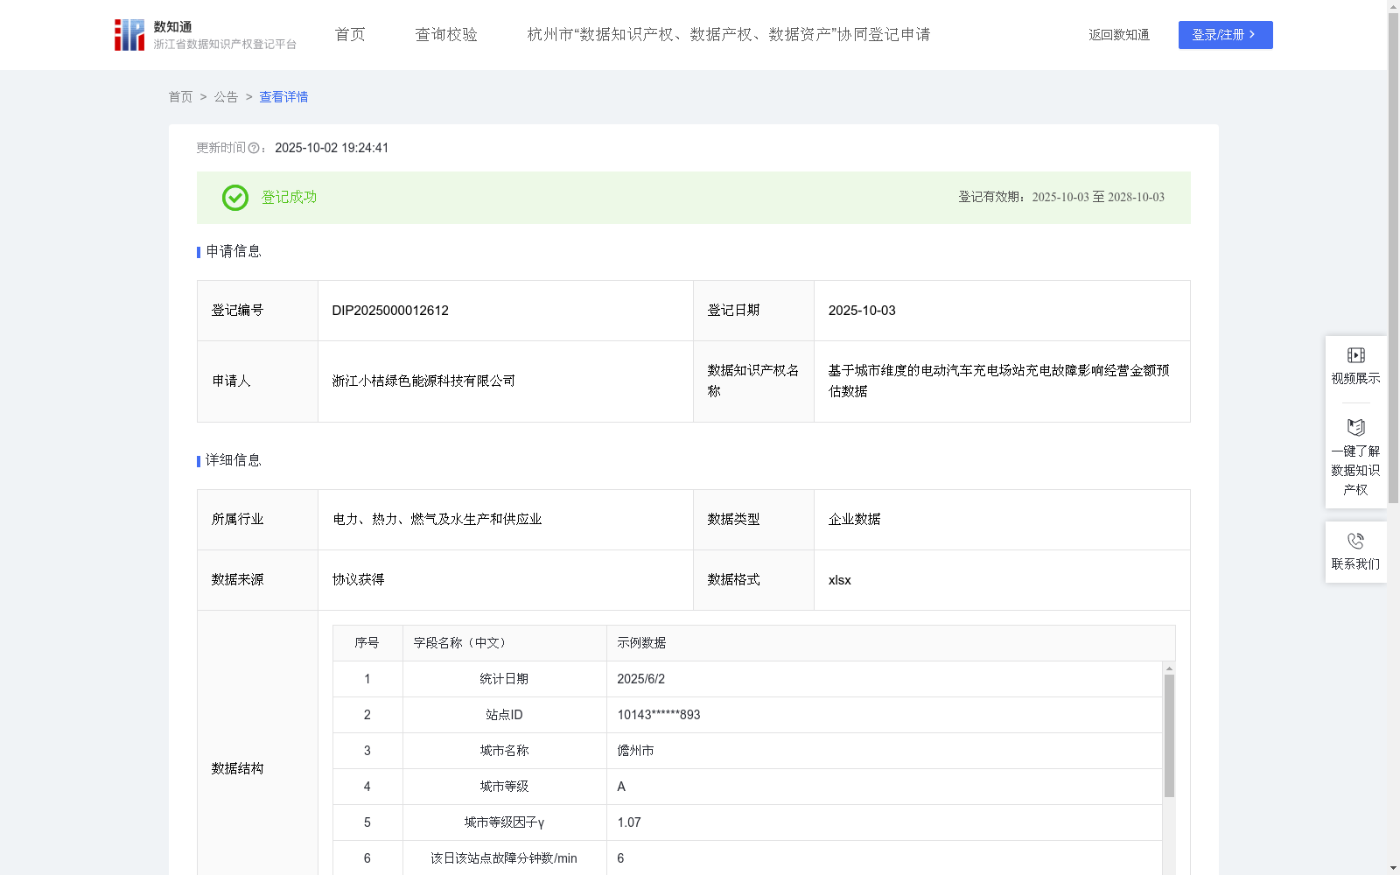Click the page scroll-down arrow

tap(1393, 868)
